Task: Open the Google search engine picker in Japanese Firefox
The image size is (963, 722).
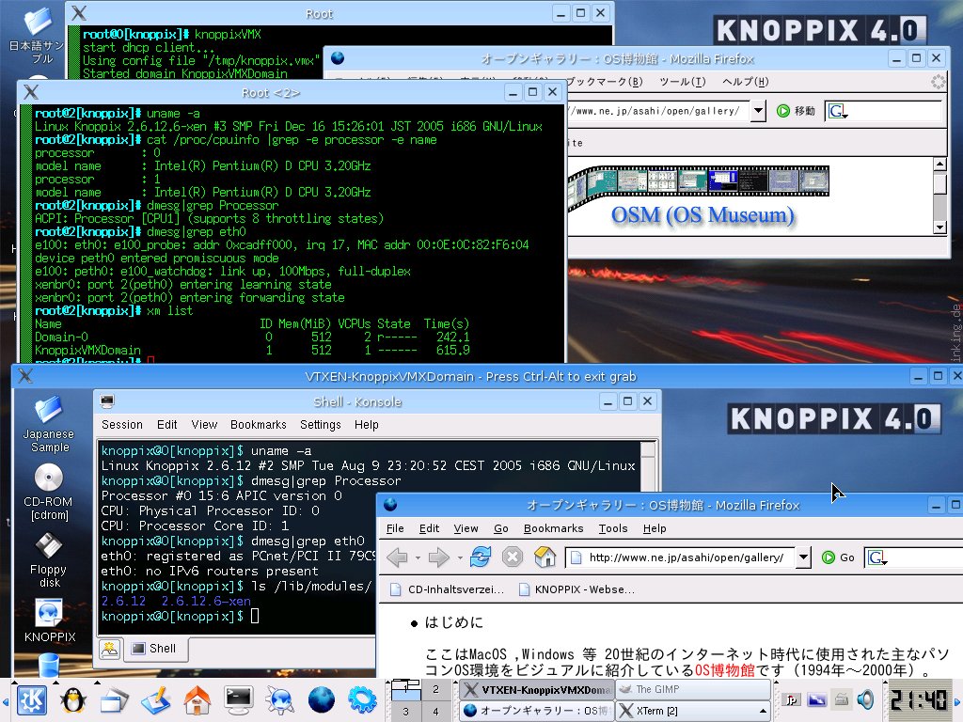Action: click(838, 111)
